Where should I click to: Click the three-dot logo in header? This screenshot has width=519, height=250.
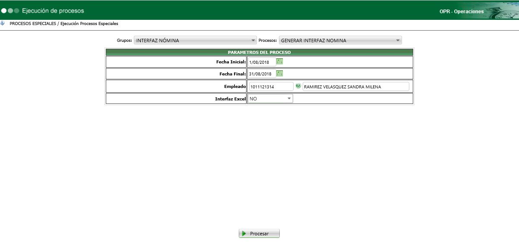(10, 10)
